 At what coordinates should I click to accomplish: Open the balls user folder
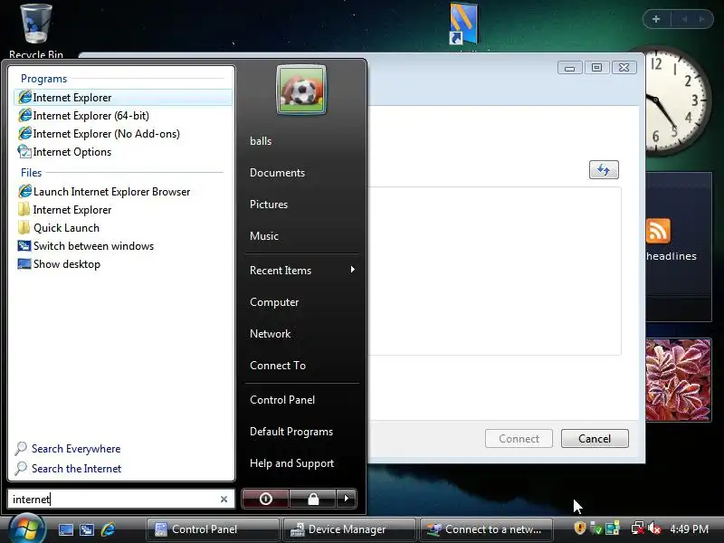pyautogui.click(x=261, y=141)
